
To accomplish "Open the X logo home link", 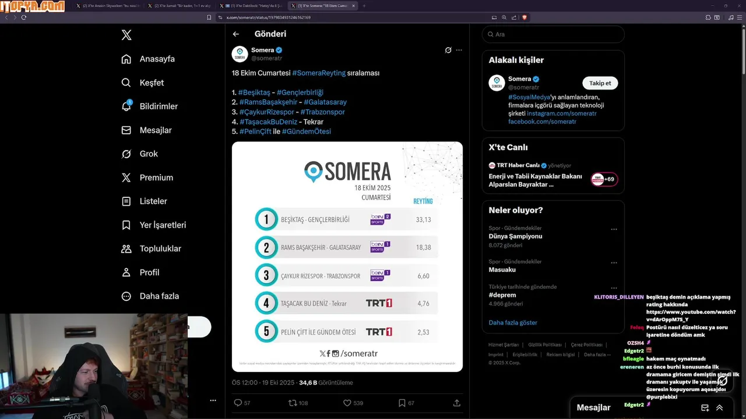I will pos(126,35).
